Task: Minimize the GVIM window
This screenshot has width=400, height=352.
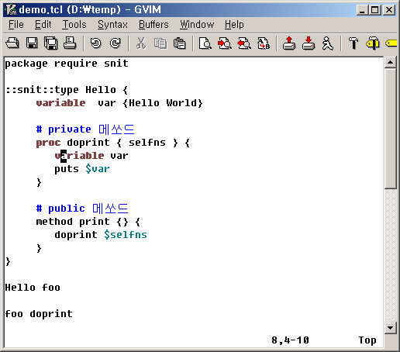Action: coord(362,10)
